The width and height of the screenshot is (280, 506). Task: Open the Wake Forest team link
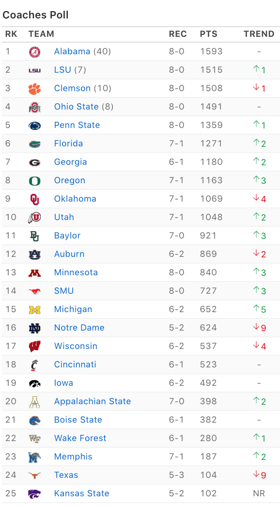pyautogui.click(x=80, y=438)
